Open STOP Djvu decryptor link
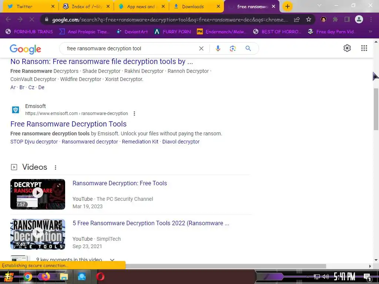The height and width of the screenshot is (284, 379). (x=34, y=142)
